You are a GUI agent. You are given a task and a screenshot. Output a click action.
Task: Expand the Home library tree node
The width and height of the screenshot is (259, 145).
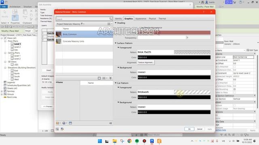56,82
